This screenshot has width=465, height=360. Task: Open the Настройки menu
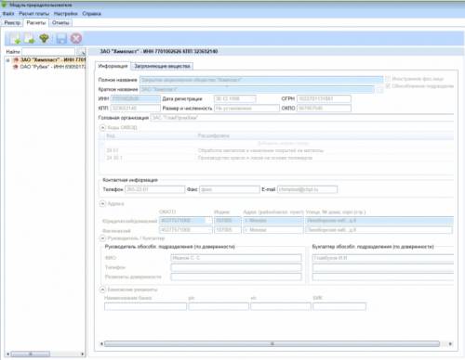pyautogui.click(x=66, y=14)
